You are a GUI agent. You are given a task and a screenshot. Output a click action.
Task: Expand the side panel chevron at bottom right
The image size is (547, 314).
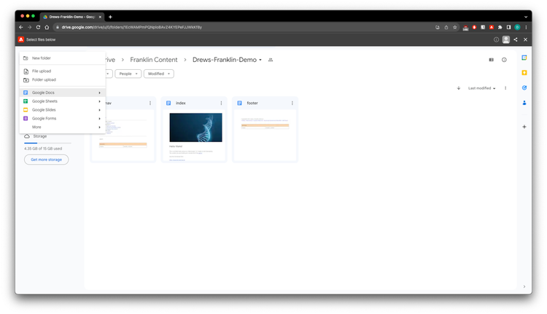[x=524, y=286]
